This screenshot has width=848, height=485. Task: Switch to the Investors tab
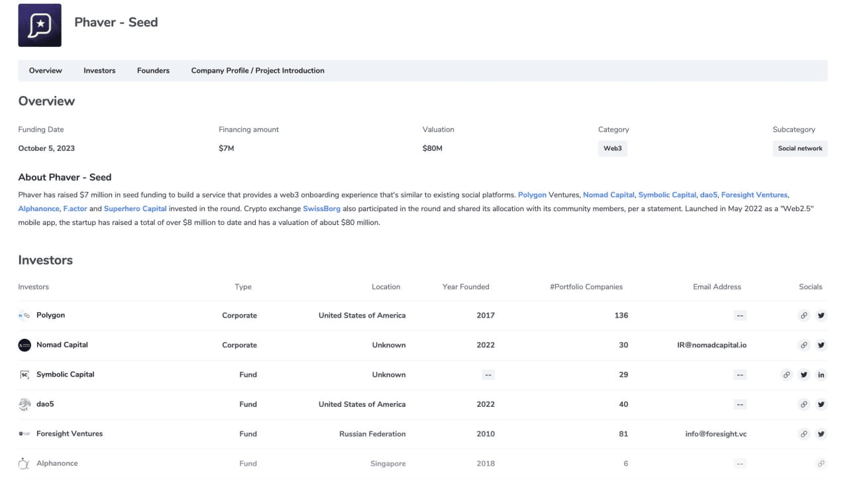pyautogui.click(x=99, y=71)
